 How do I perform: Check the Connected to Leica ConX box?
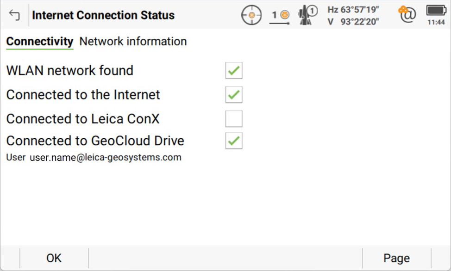(x=234, y=119)
